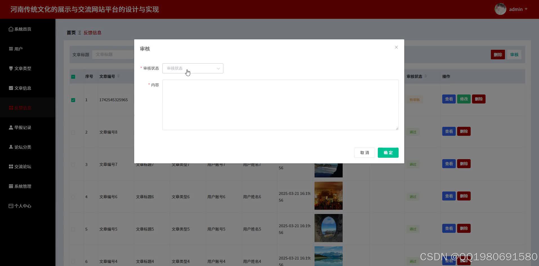This screenshot has height=266, width=539.
Task: Click the card icon beside 个人中心
Action: [x=11, y=206]
